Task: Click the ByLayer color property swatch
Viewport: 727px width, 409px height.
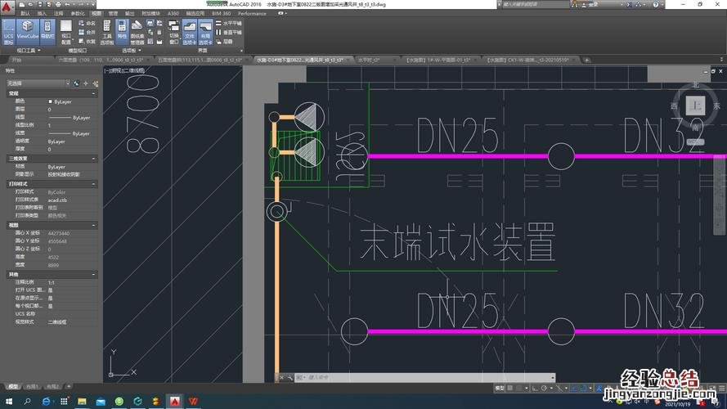Action: point(51,101)
